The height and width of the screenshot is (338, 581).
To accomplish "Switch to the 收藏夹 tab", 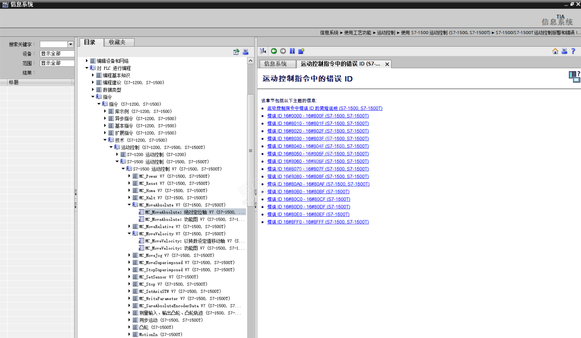I will [119, 42].
